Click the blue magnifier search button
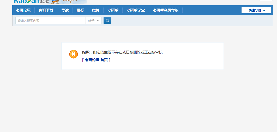Screen dimensions: 277x132 click(107, 20)
